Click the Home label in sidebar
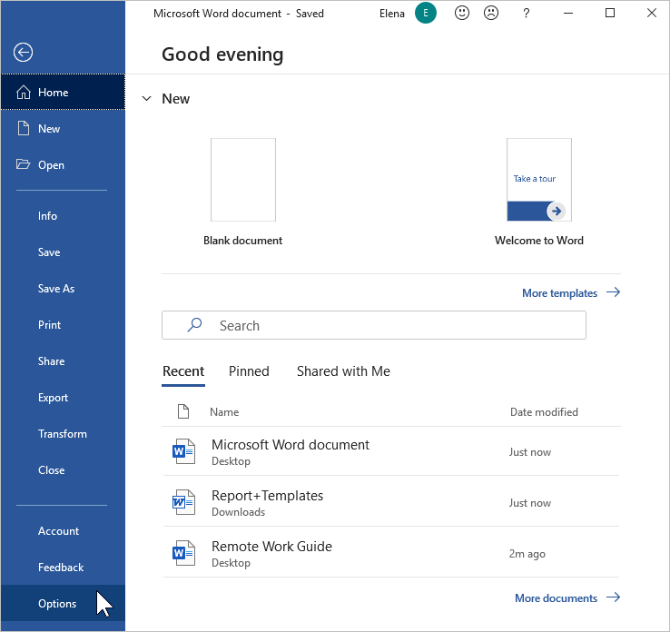Image resolution: width=670 pixels, height=632 pixels. 54,93
